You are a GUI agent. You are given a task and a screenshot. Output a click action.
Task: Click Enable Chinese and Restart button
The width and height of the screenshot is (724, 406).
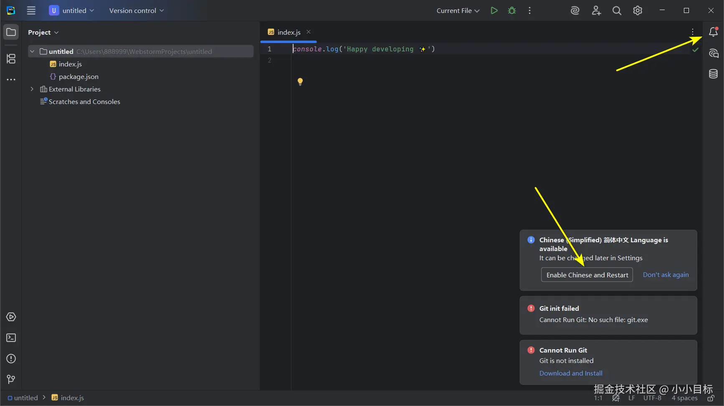tap(587, 275)
